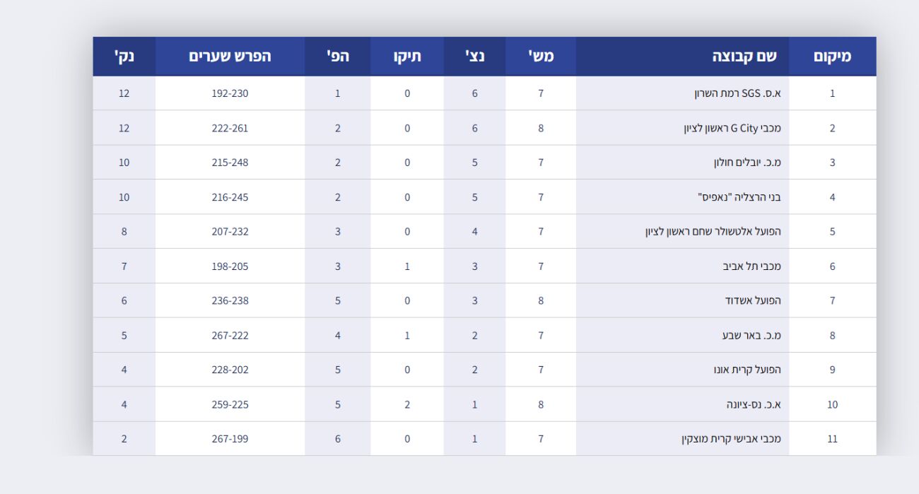Select team מכבי תל אביב
Screen dimensions: 919x494
[751, 266]
